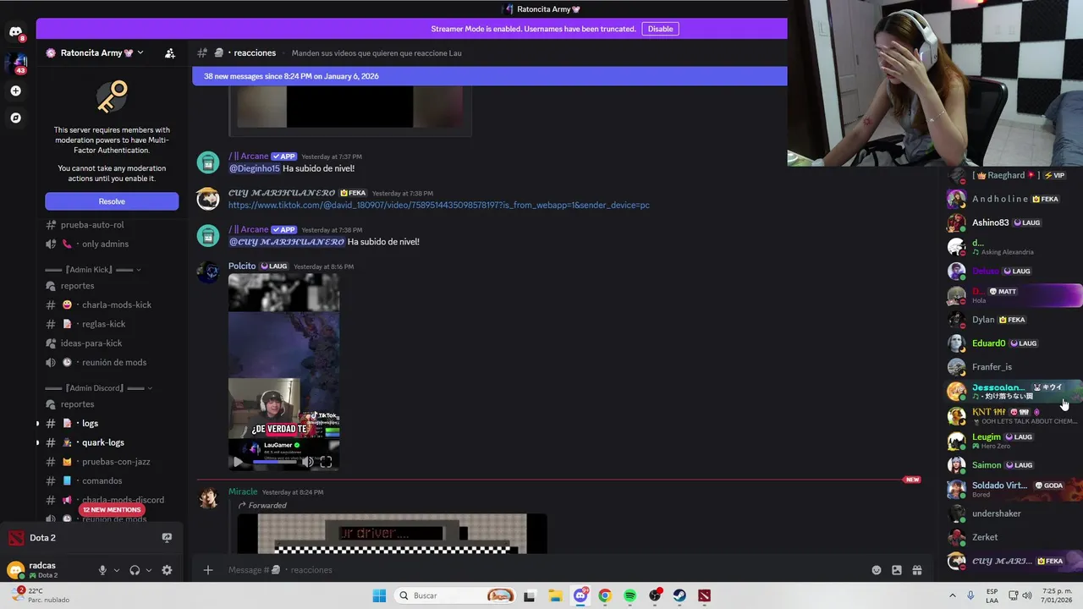The height and width of the screenshot is (609, 1083).
Task: Open headphone output options arrow
Action: pos(149,570)
